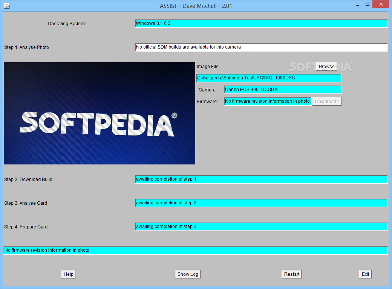Open Help with the Help button
This screenshot has height=289, width=392.
coord(69,274)
